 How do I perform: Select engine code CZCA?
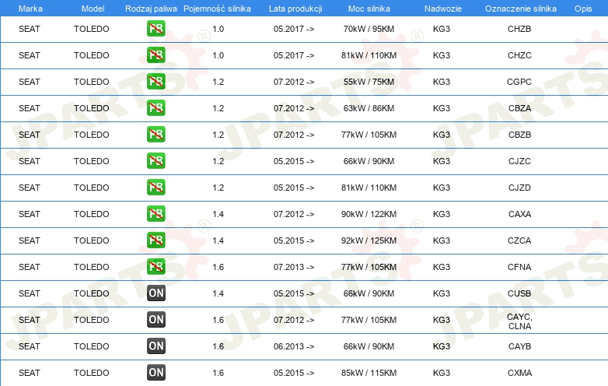[519, 240]
